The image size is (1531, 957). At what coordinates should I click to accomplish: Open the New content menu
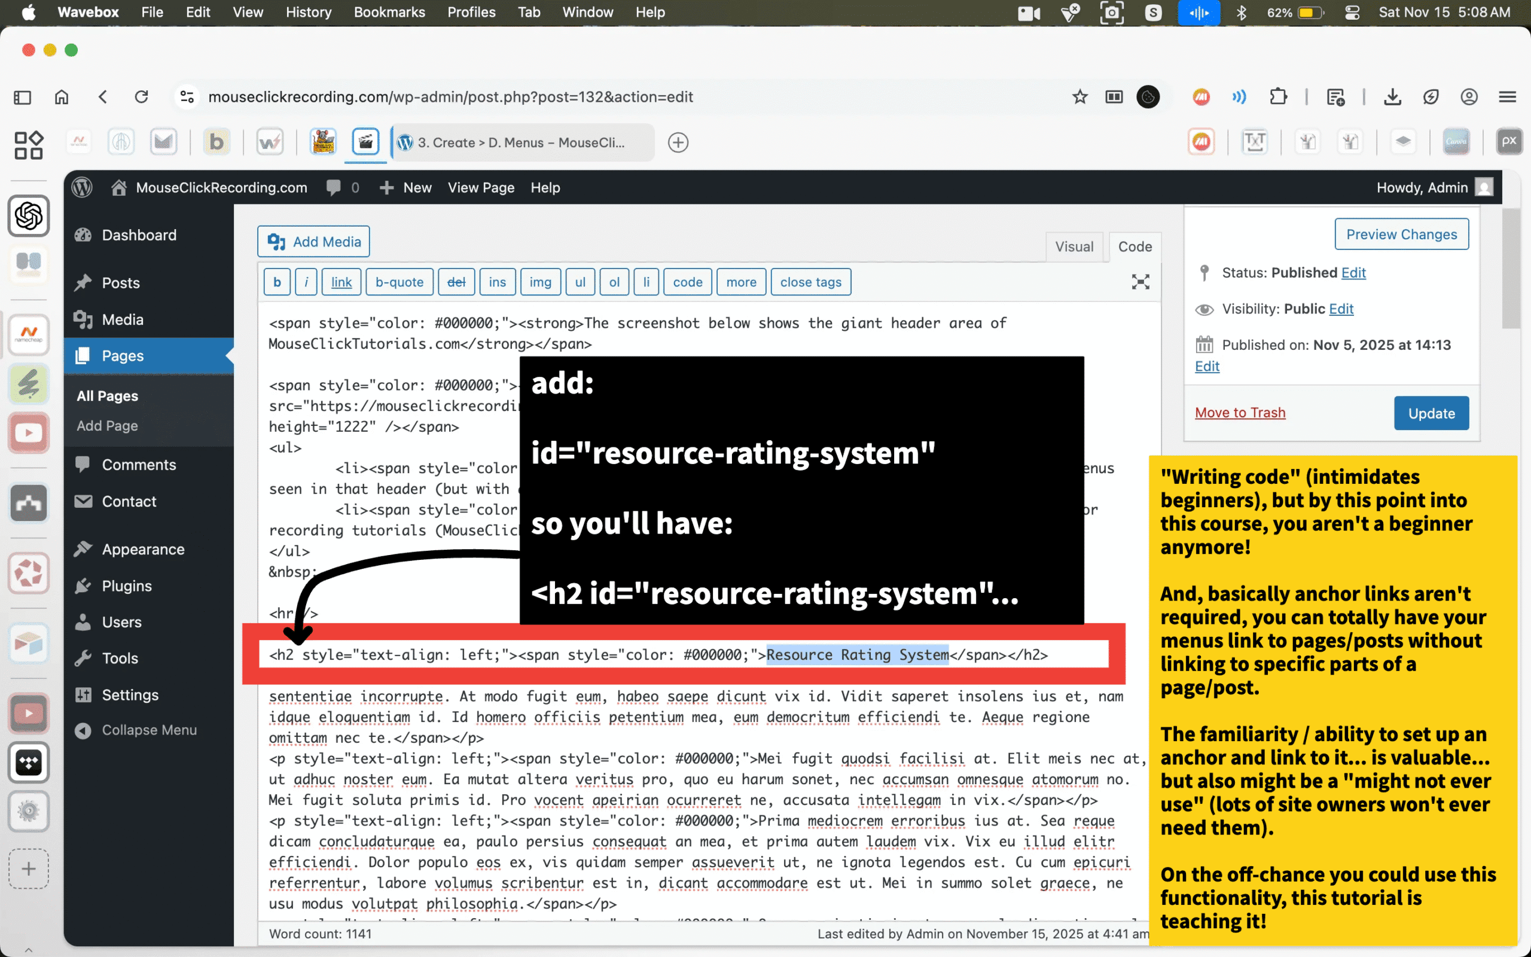click(405, 187)
